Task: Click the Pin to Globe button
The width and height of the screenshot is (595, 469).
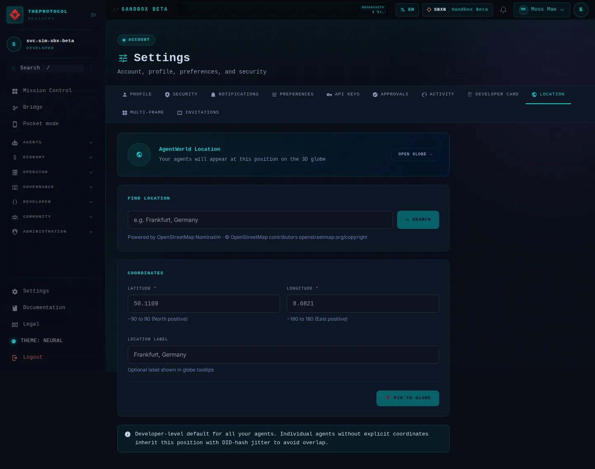Action: pos(408,398)
